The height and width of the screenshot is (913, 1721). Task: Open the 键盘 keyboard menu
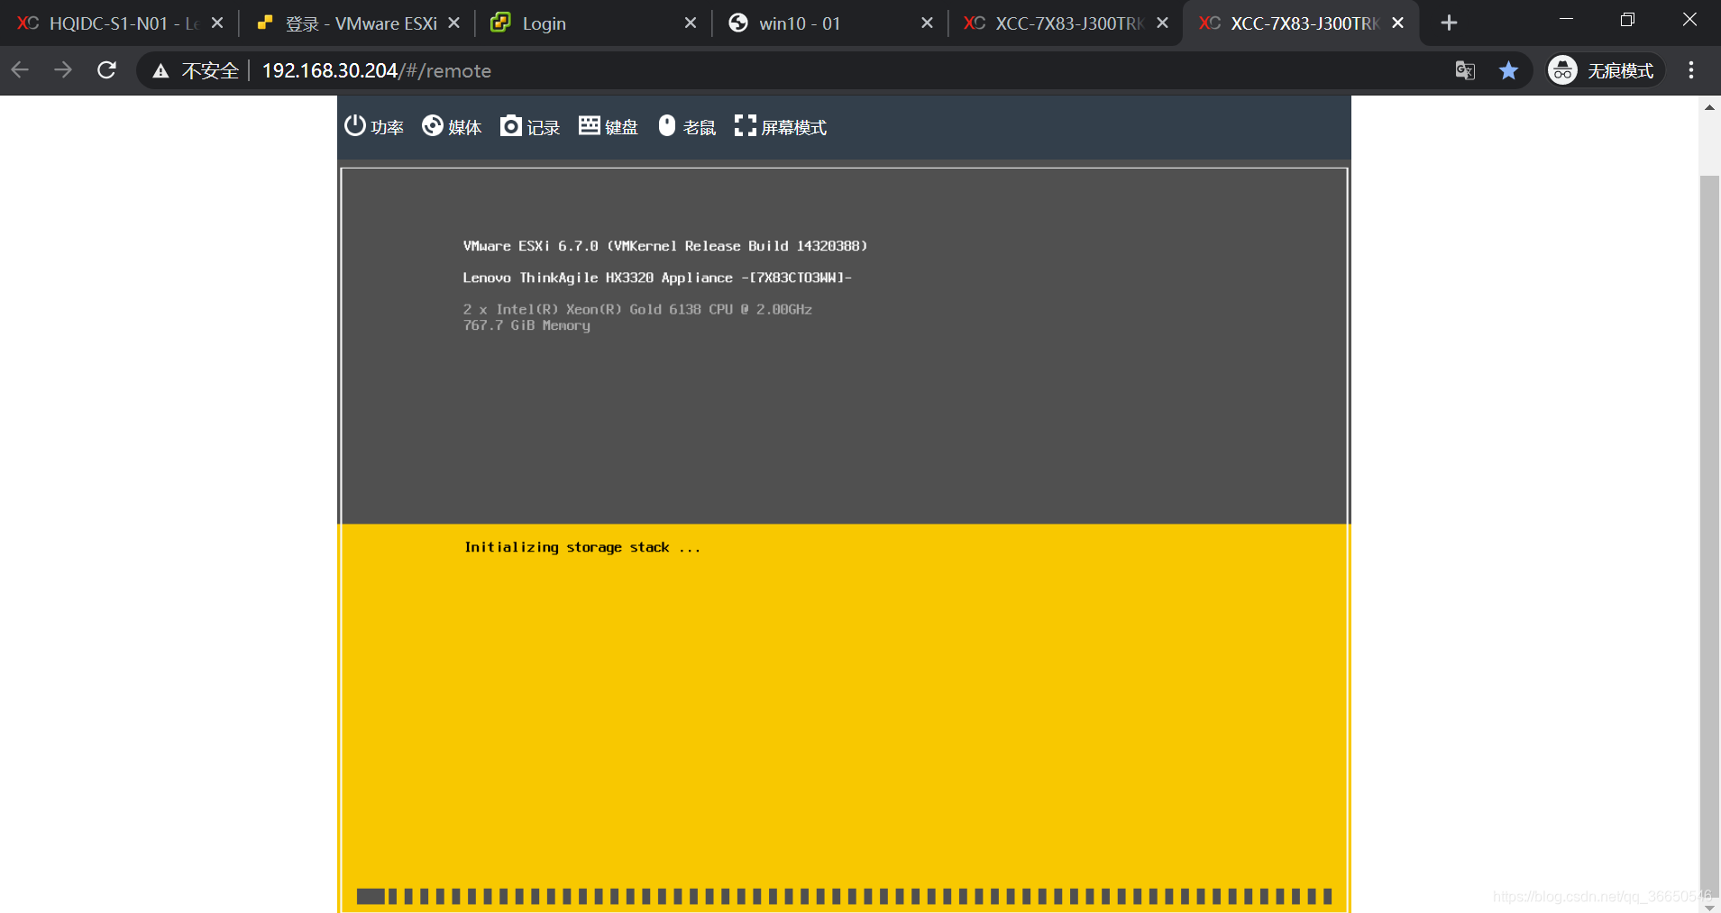[x=609, y=127]
